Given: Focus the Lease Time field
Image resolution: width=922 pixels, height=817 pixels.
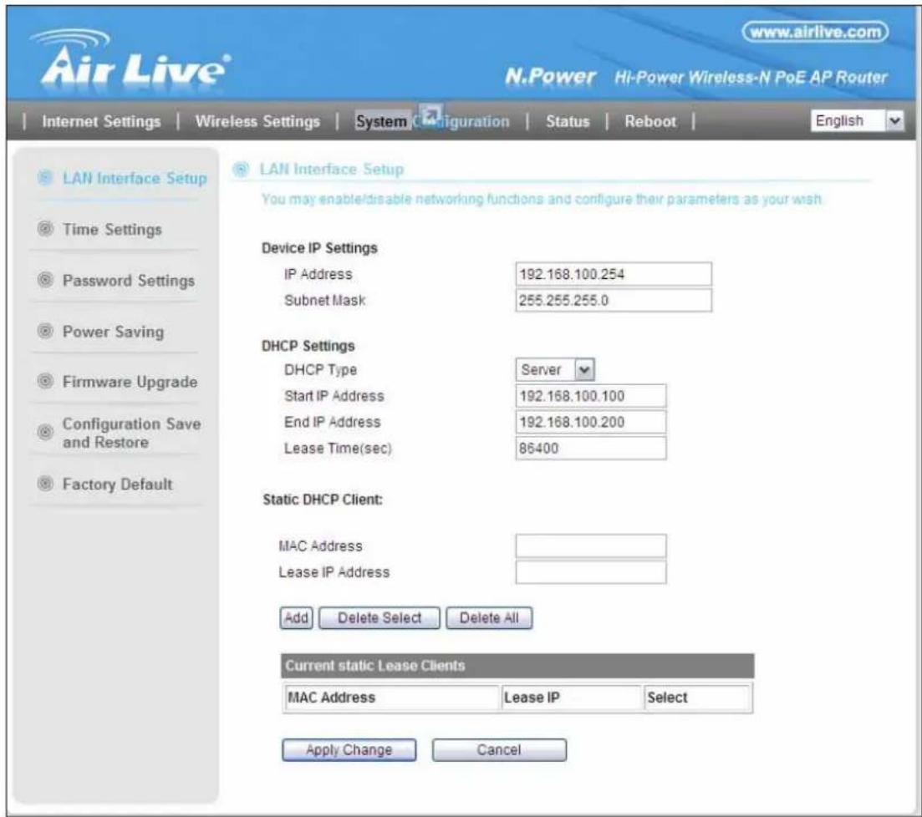Looking at the screenshot, I should [x=591, y=448].
